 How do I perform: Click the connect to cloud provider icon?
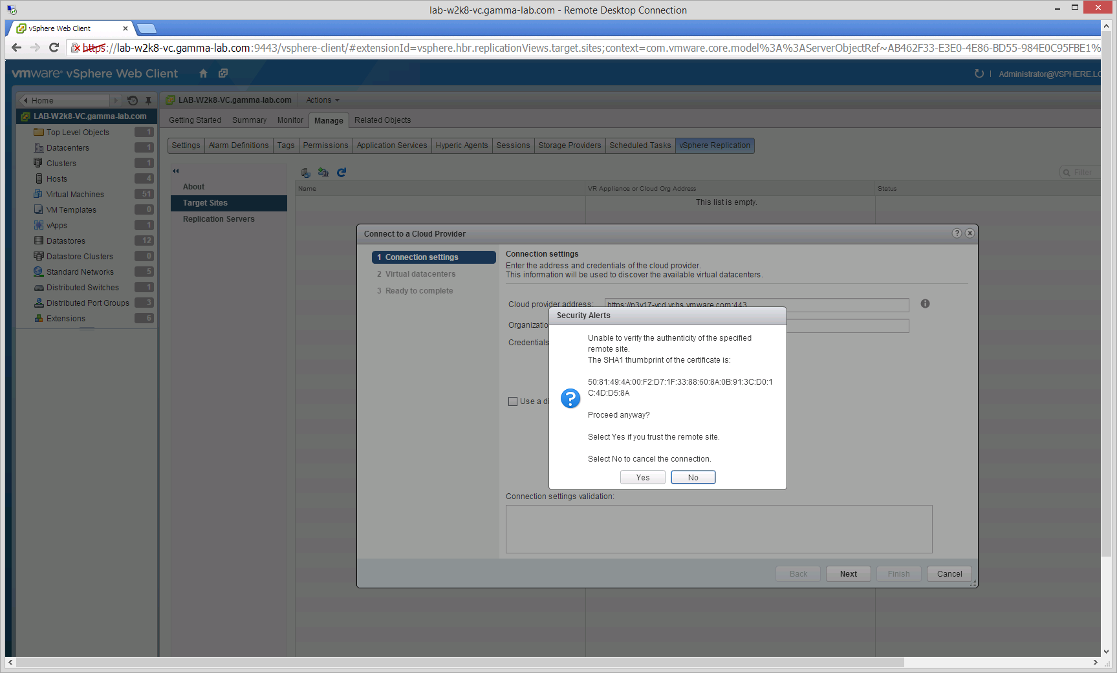323,173
